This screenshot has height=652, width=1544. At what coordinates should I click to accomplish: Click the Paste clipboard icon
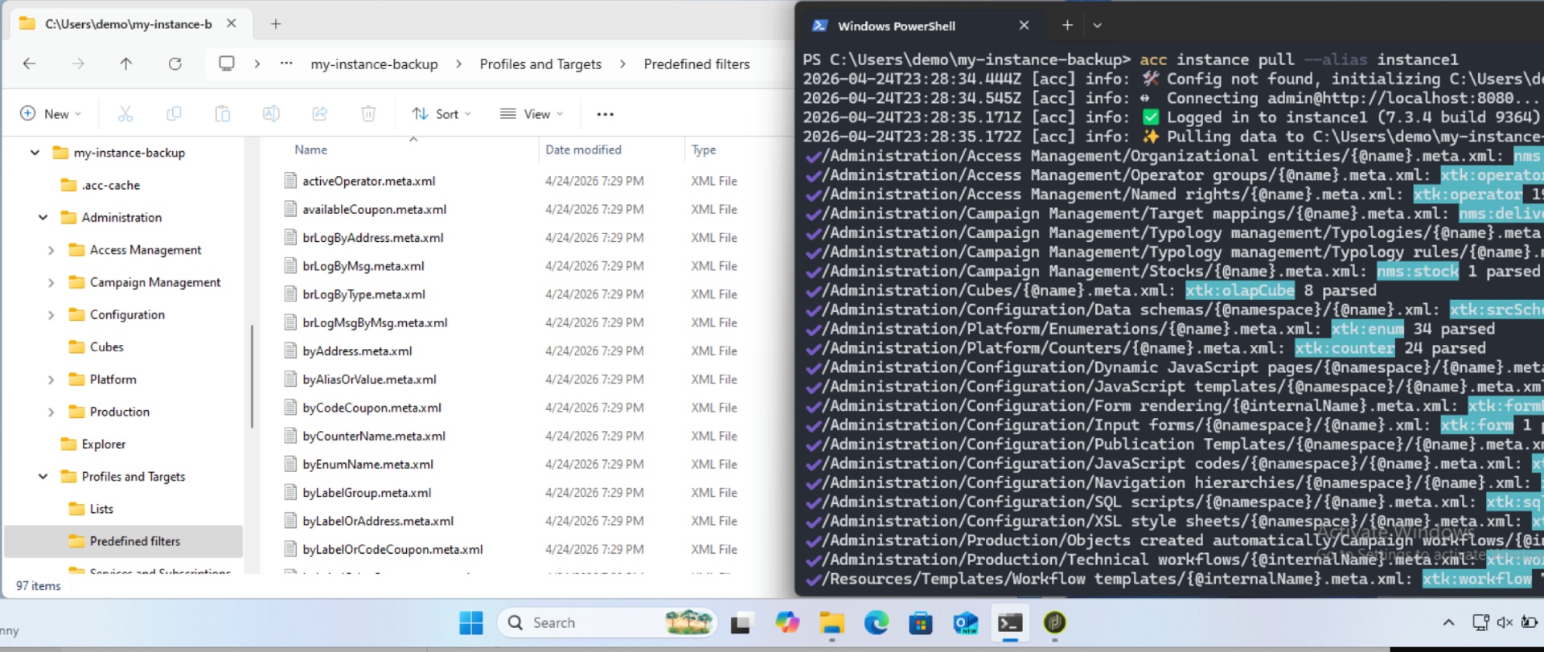(x=223, y=114)
